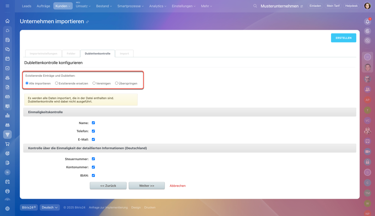Open the chat bubbles icon in sidebar

pyautogui.click(x=7, y=49)
